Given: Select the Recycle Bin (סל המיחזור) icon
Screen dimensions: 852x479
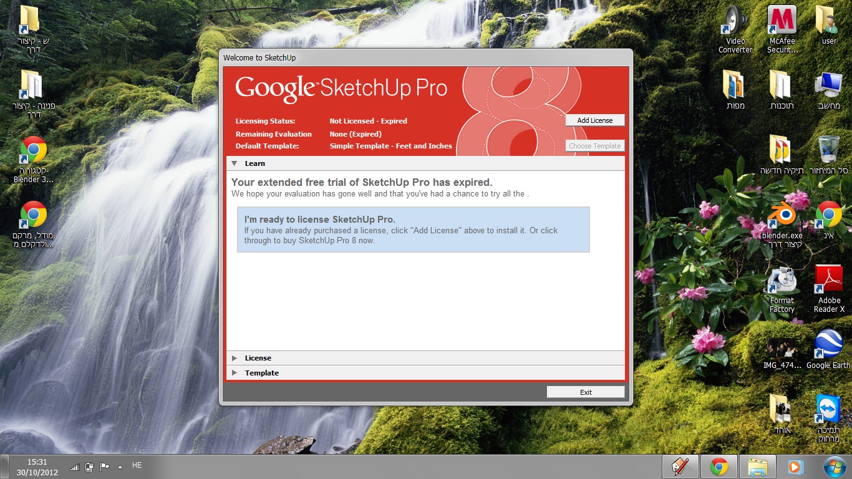Looking at the screenshot, I should tap(829, 155).
